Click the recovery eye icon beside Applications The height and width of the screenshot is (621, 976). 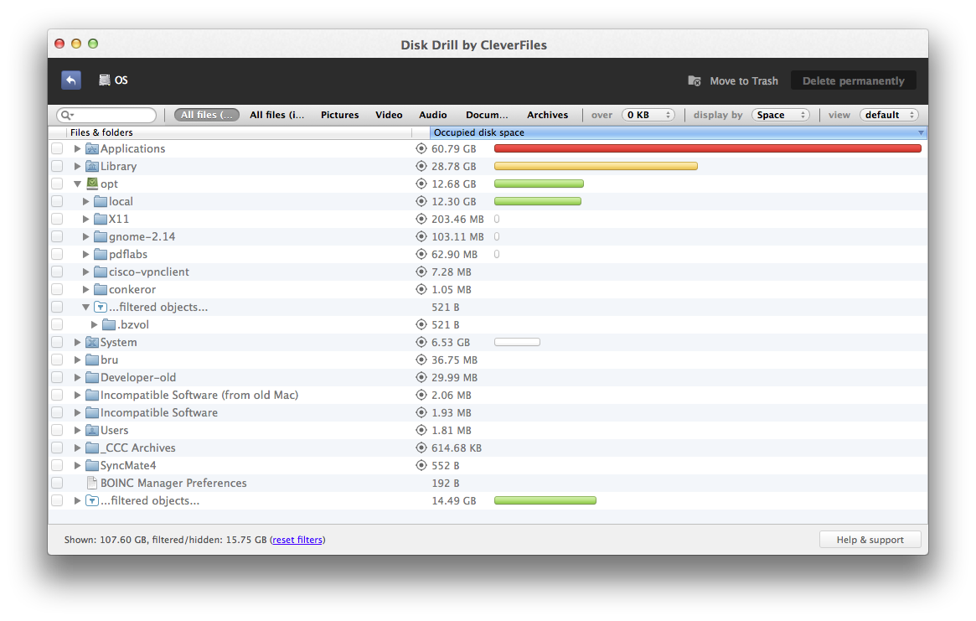coord(421,148)
